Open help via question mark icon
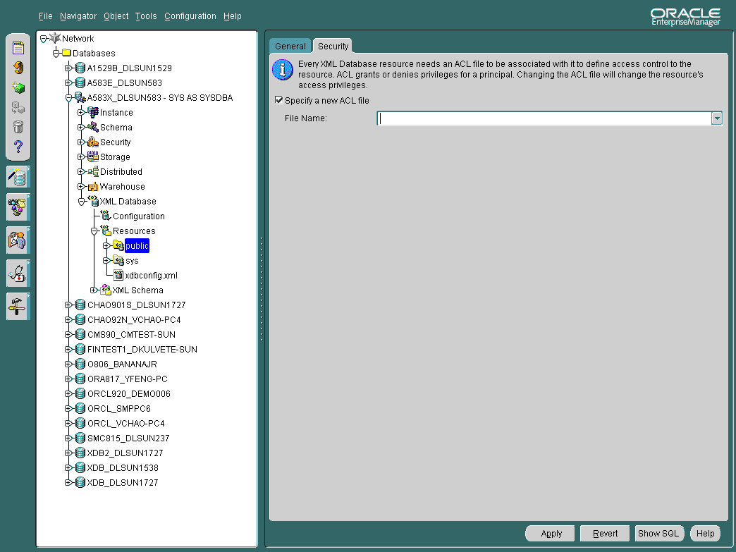Image resolution: width=736 pixels, height=552 pixels. 18,145
